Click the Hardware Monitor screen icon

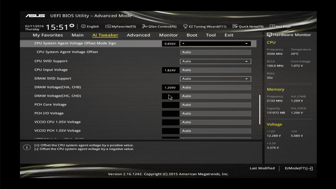269,35
